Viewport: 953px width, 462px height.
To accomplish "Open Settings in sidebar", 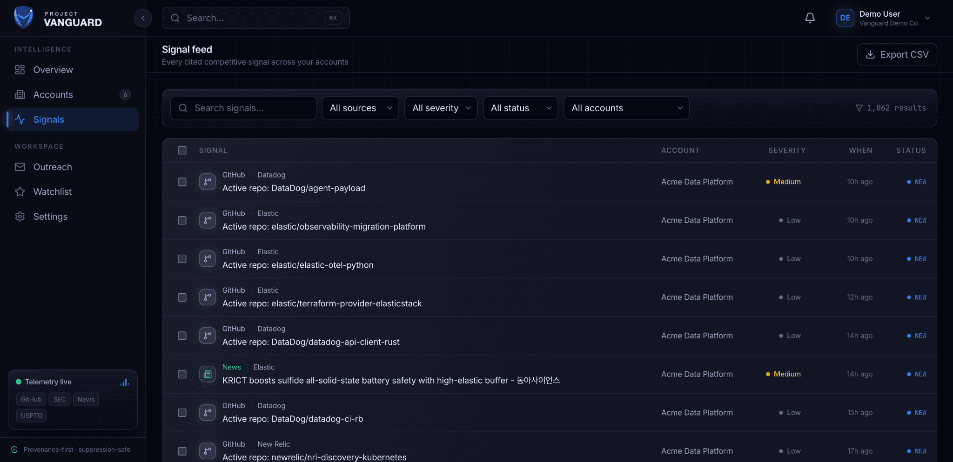I will [73, 217].
